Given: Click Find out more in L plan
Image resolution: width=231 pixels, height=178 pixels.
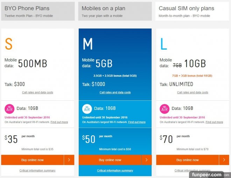Looking at the screenshot, I should [x=214, y=122].
